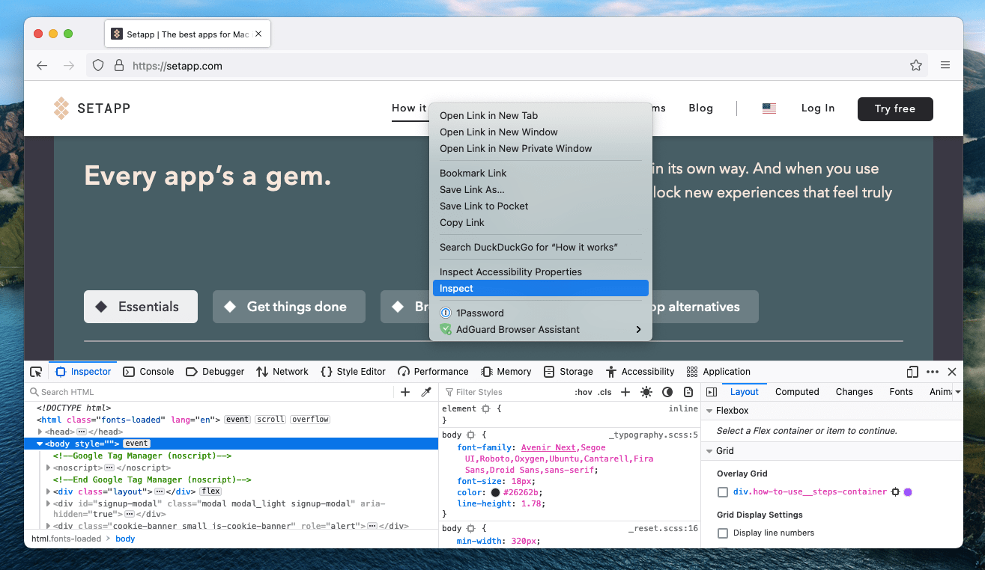Screen dimensions: 985x570
Task: Show site security lock information
Action: click(118, 66)
